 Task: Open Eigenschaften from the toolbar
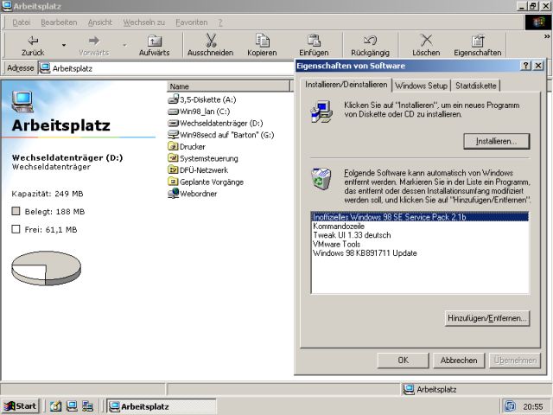(x=478, y=46)
